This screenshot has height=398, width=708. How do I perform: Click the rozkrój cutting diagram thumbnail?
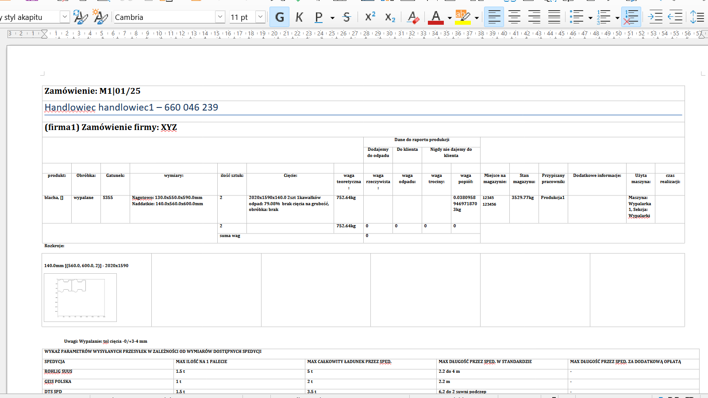[x=80, y=297]
